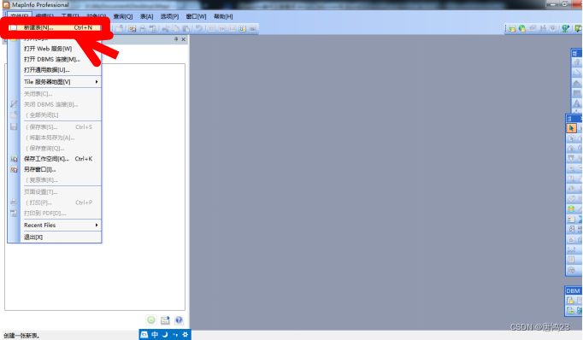Click the blue help question icon
This screenshot has width=583, height=340.
[179, 320]
